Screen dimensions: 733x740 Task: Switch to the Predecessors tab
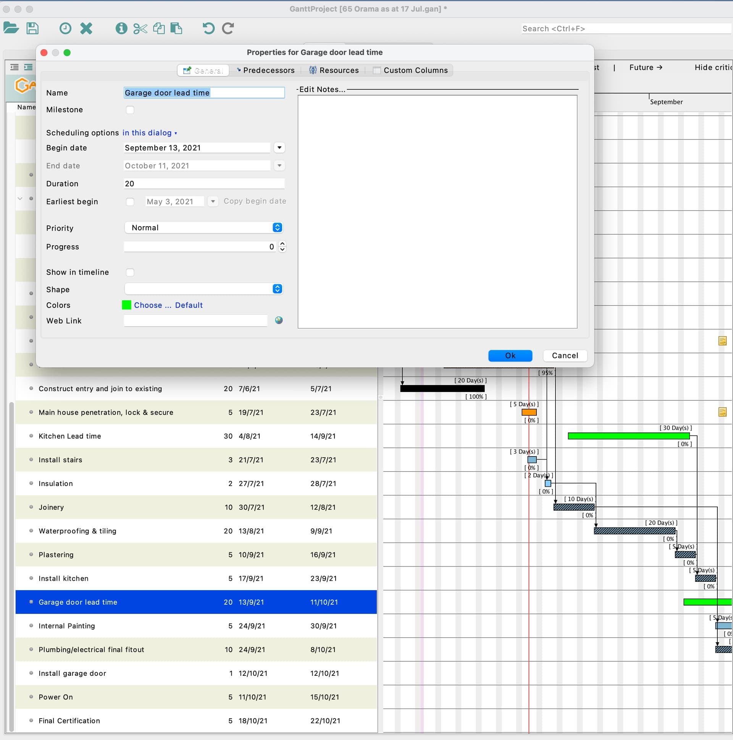click(x=266, y=70)
